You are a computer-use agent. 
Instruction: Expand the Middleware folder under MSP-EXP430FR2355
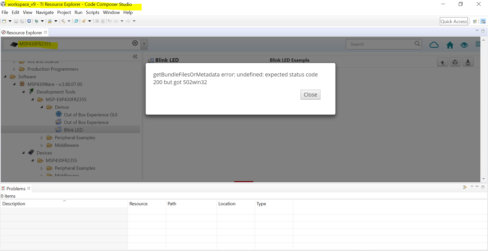tap(42, 145)
